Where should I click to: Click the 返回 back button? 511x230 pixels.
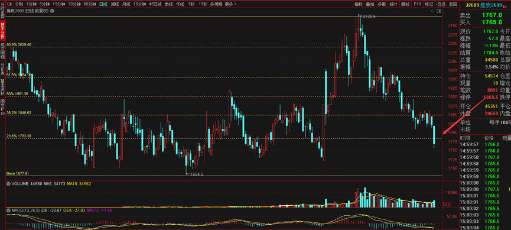[x=453, y=4]
